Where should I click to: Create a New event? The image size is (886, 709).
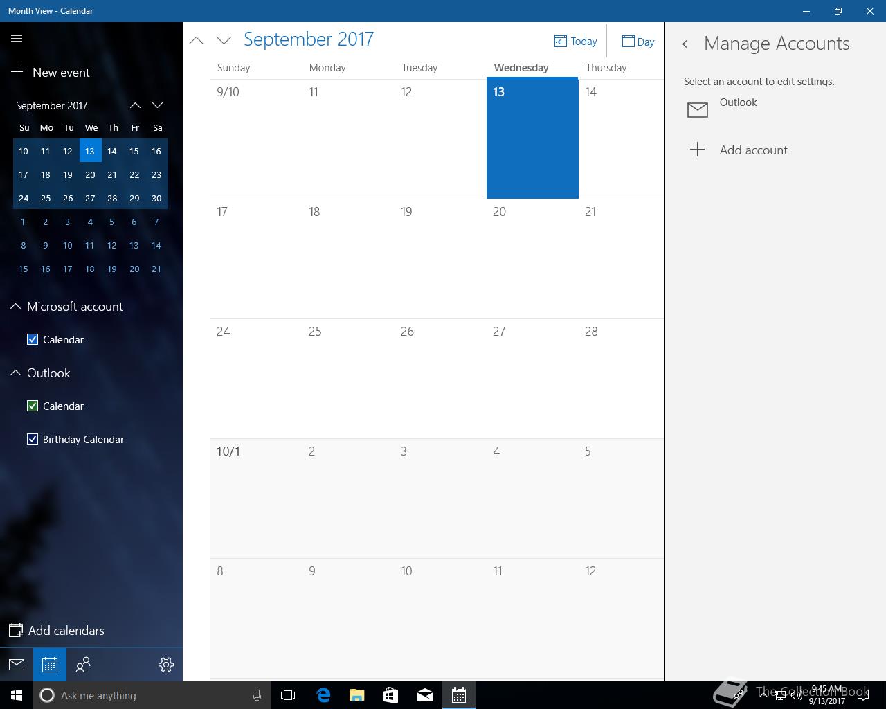[x=51, y=72]
